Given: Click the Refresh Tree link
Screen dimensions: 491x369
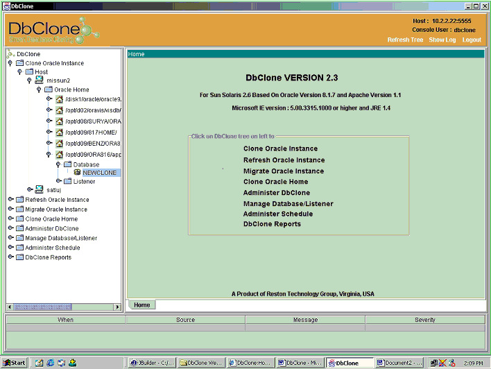Looking at the screenshot, I should [x=405, y=40].
